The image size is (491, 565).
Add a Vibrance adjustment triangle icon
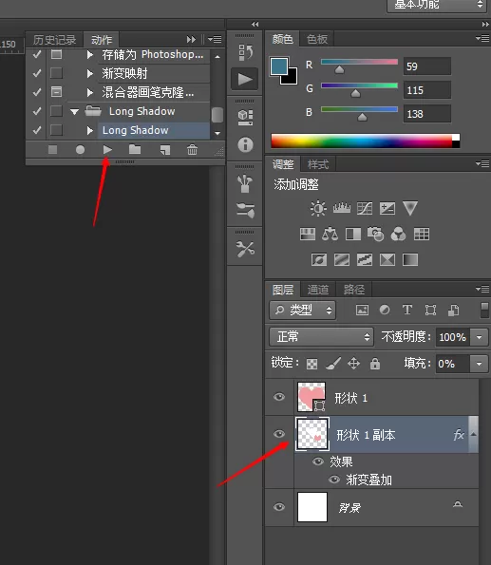click(x=410, y=208)
